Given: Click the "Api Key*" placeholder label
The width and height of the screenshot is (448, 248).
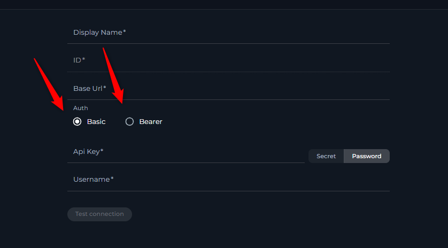Looking at the screenshot, I should (x=88, y=152).
